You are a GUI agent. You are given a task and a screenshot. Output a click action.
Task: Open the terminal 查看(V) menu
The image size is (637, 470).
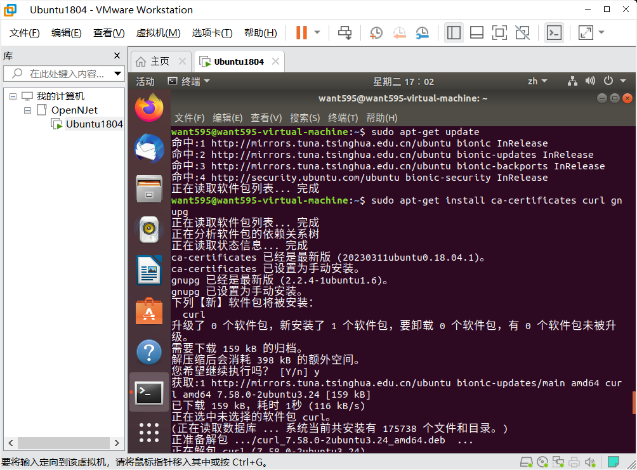[x=266, y=118]
